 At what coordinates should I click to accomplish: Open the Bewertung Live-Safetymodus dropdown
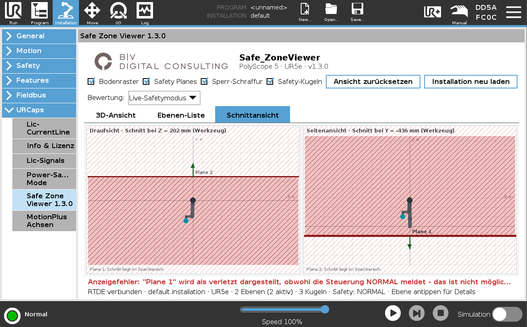(x=164, y=98)
